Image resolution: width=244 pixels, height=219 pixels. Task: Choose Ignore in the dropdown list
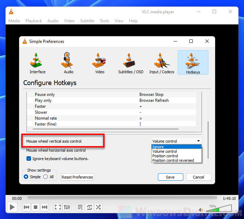(176, 147)
